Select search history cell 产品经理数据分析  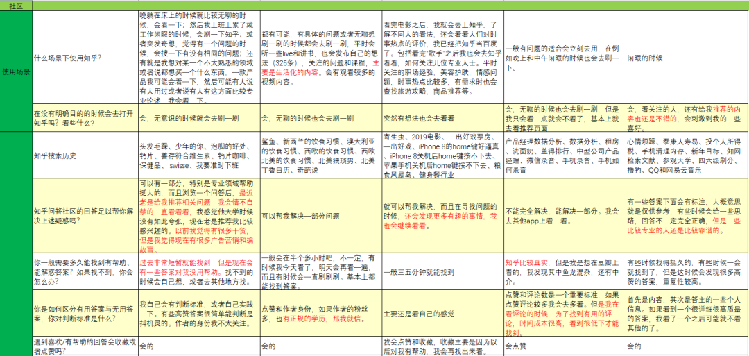click(565, 154)
